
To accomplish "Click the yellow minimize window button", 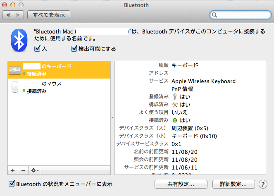I will click(13, 5).
